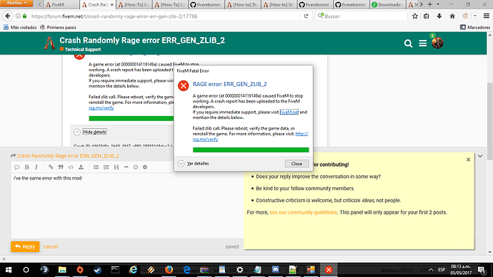
Task: Open the Marcadores bookmarks menu
Action: tap(474, 27)
